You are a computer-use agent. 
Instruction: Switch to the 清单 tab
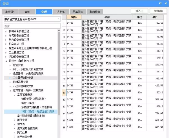(x=27, y=12)
